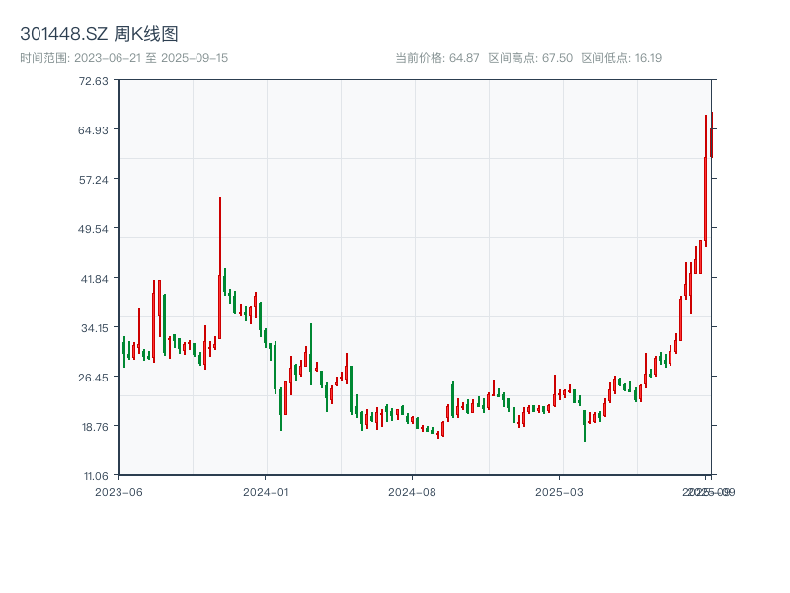Screen dimensions: 790x593
Task: Click the y-axis value 18.76
Action: (95, 427)
